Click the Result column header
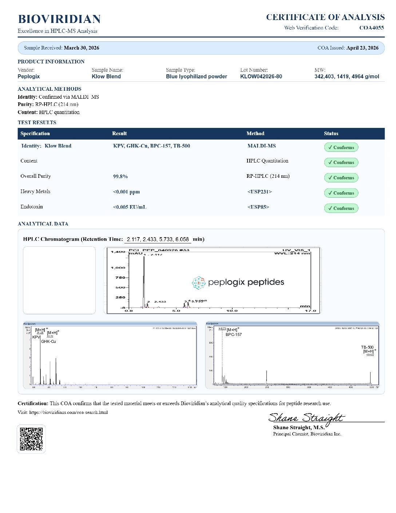This screenshot has height=513, width=396. 119,134
